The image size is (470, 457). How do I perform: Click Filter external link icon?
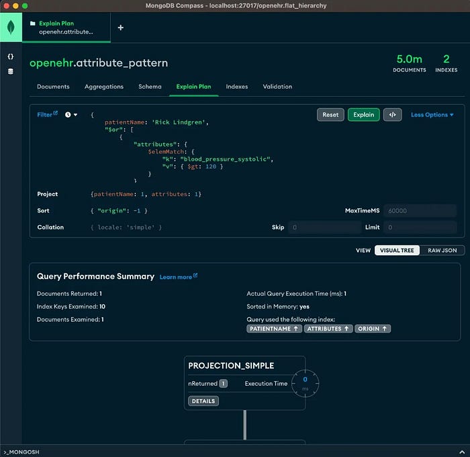pos(56,113)
